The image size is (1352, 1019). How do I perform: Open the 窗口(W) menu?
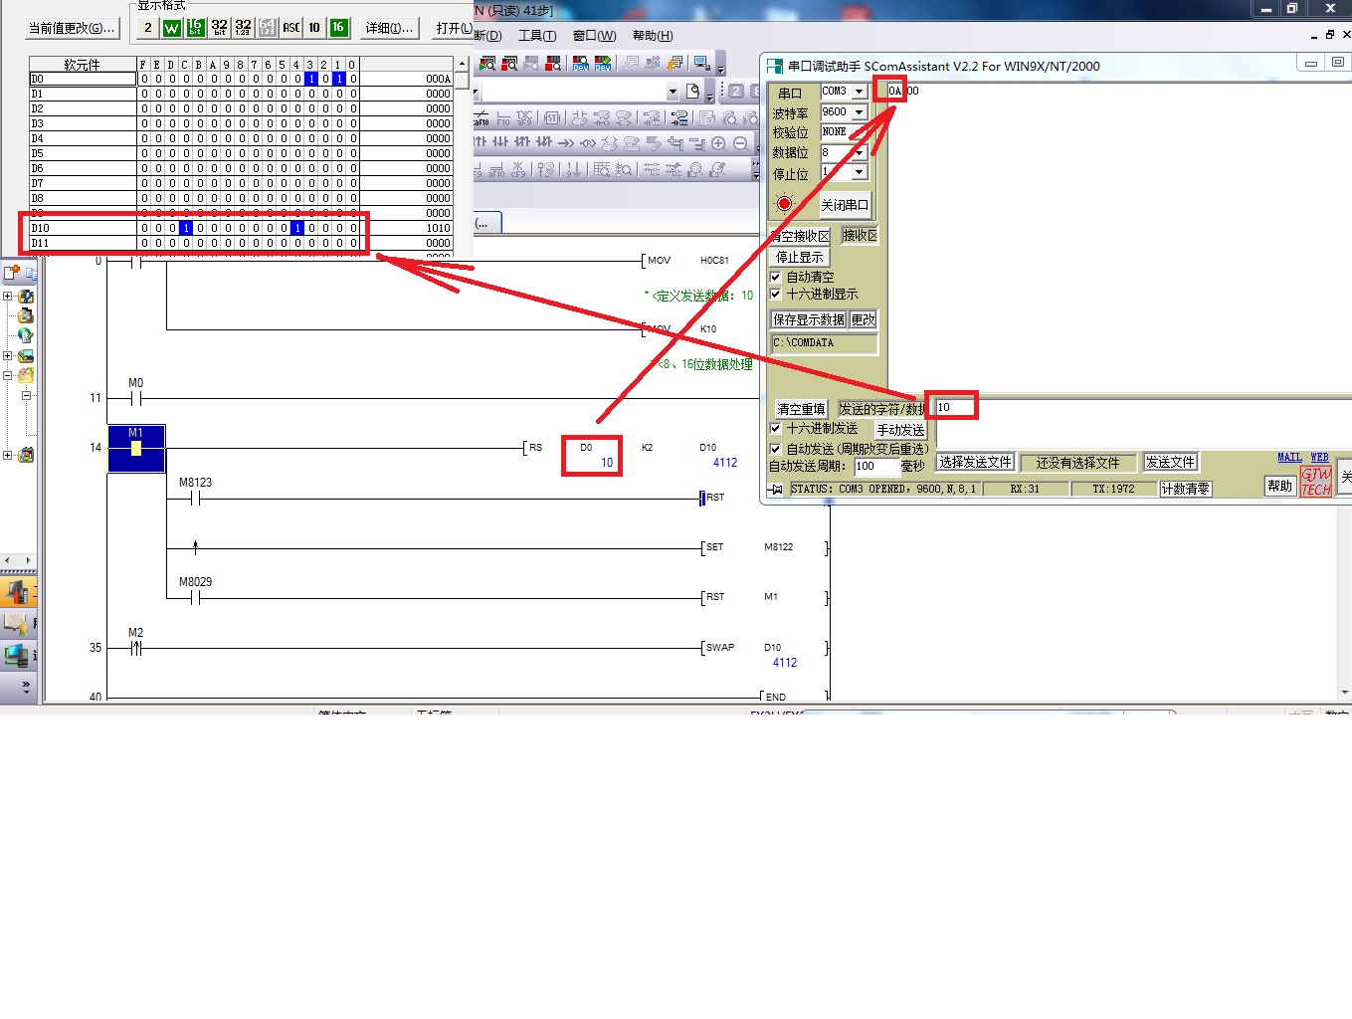[x=594, y=36]
